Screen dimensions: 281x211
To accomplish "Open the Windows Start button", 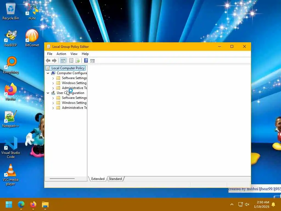I will pyautogui.click(x=9, y=204).
